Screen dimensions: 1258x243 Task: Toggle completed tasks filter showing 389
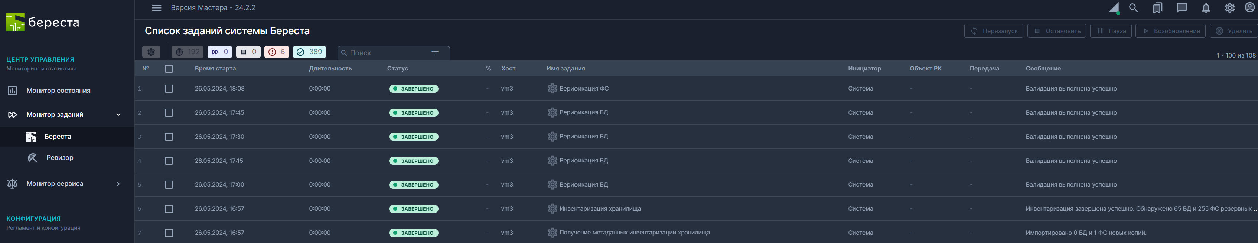(309, 52)
